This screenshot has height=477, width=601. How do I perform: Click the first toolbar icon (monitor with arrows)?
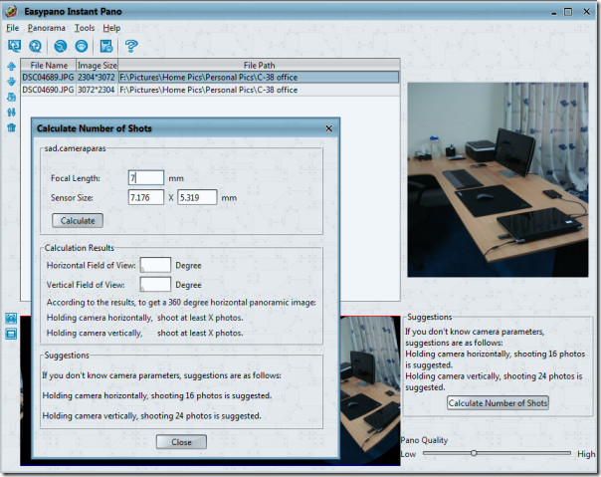(14, 46)
